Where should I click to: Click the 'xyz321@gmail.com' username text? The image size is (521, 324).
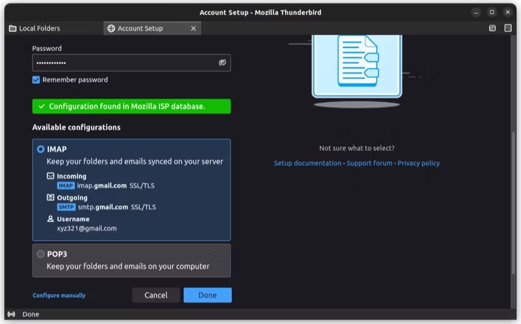87,228
